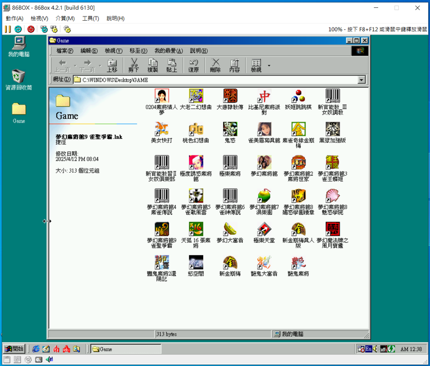
Task: Click the En language indicator in tray
Action: (x=368, y=349)
